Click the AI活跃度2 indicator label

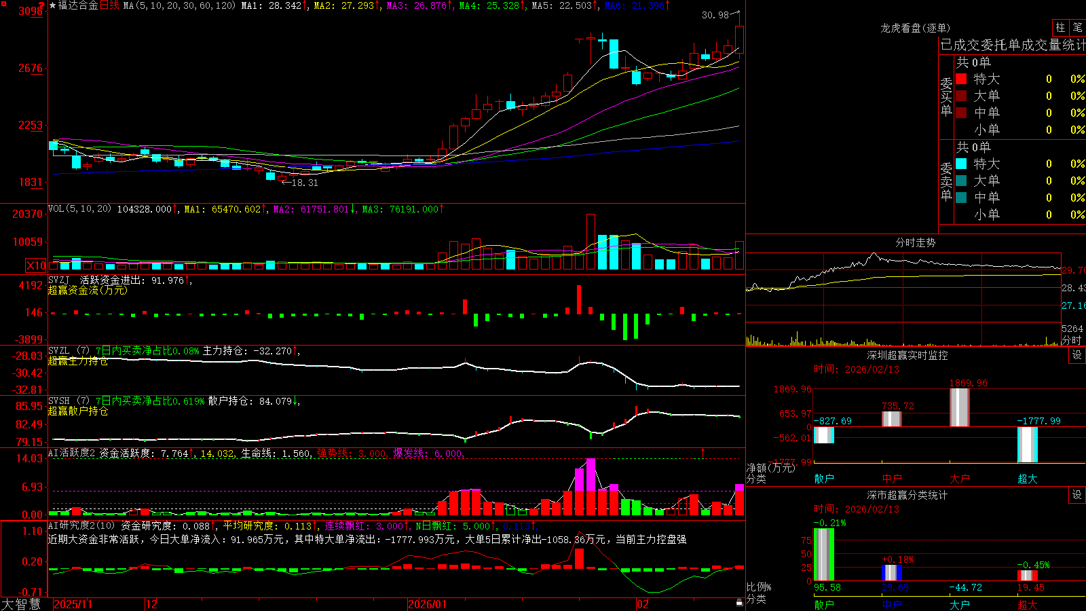[x=72, y=453]
